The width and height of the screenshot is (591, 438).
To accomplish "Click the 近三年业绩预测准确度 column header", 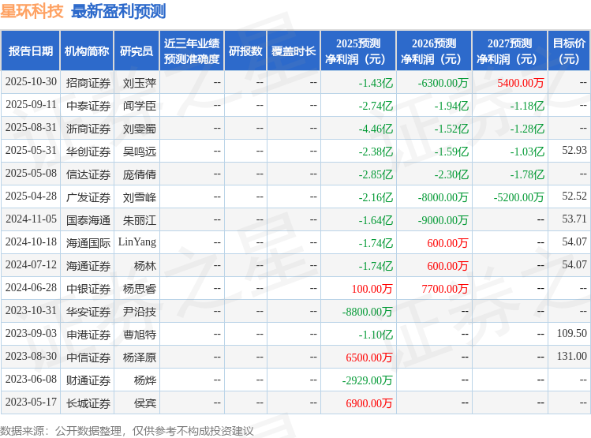I will (x=192, y=51).
